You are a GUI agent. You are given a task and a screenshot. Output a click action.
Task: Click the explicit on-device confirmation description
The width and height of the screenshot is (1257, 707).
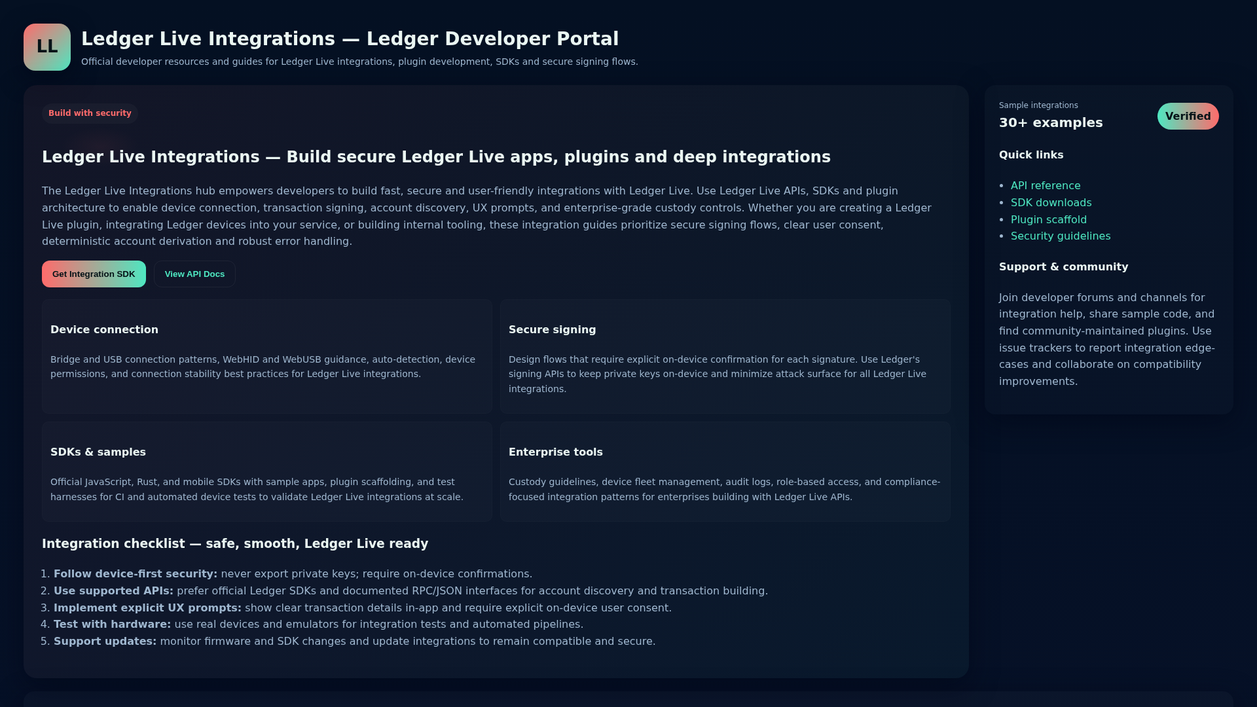tap(718, 374)
